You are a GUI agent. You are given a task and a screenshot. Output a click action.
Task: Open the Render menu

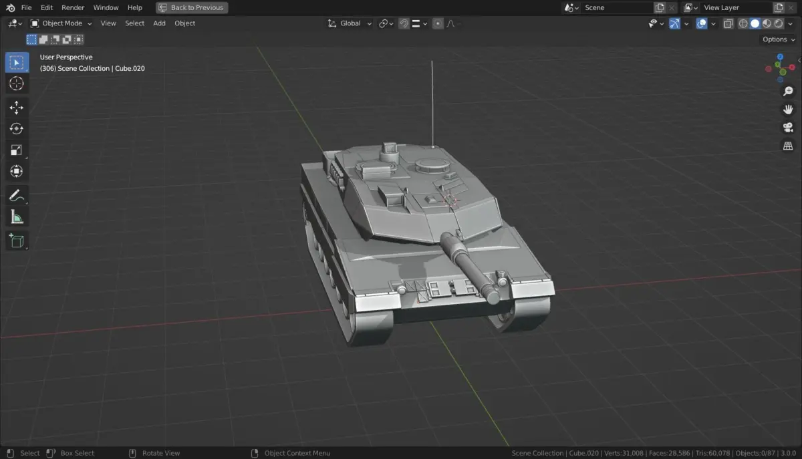(x=73, y=7)
